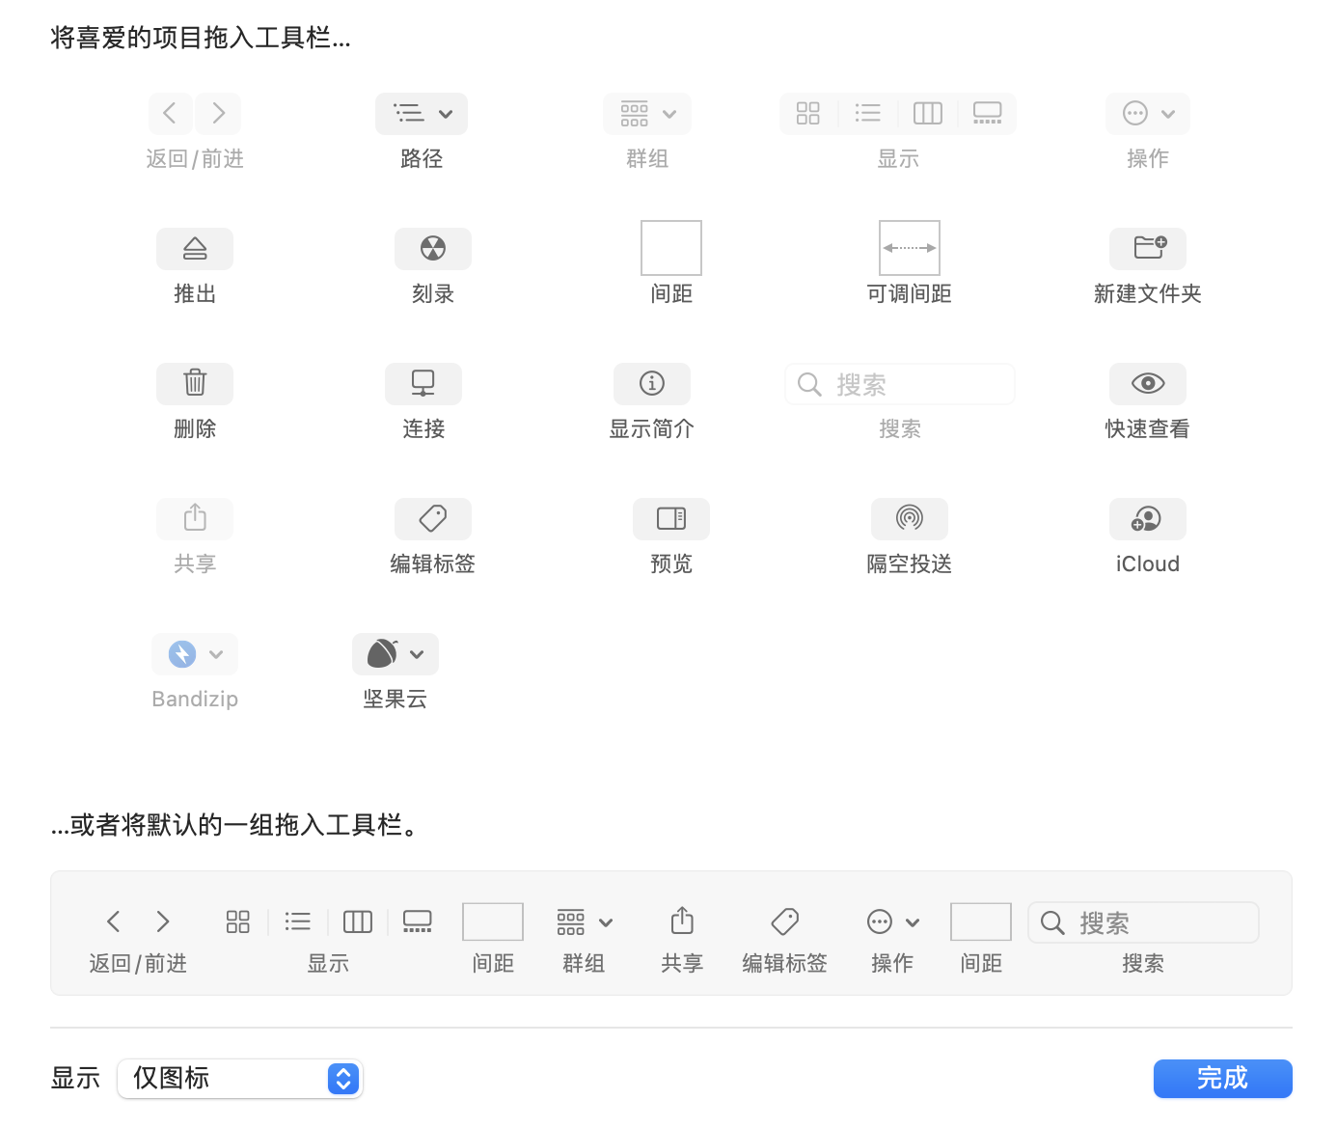Viewport: 1337px width, 1127px height.
Task: Click the Bandizip icon
Action: (x=182, y=654)
